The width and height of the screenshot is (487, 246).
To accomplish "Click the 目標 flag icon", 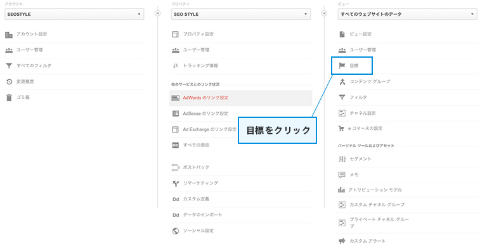I will click(342, 65).
